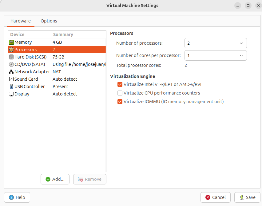Image resolution: width=262 pixels, height=206 pixels.
Task: Click the Processors chip icon
Action: pos(11,49)
